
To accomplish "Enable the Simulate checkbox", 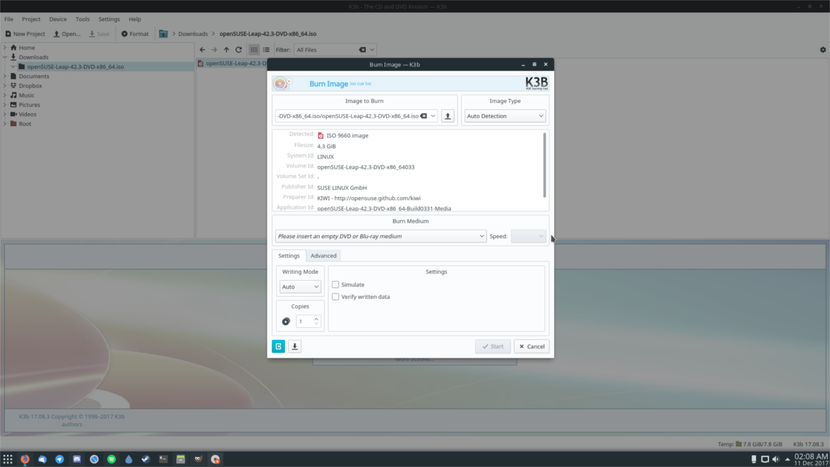I will coord(335,284).
